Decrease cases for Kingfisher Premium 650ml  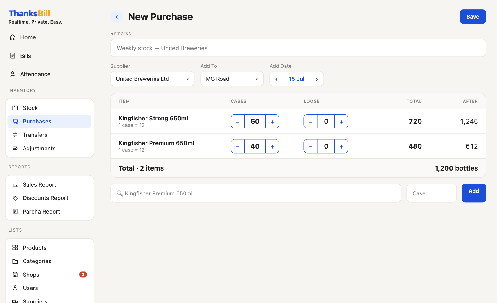click(x=238, y=146)
